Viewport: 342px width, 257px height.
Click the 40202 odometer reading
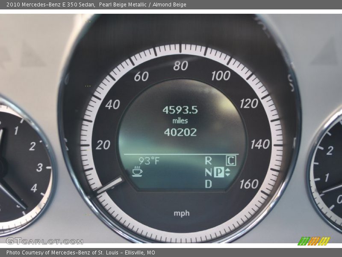click(180, 132)
